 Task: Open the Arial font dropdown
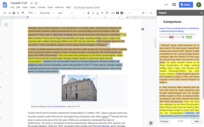(x=65, y=13)
